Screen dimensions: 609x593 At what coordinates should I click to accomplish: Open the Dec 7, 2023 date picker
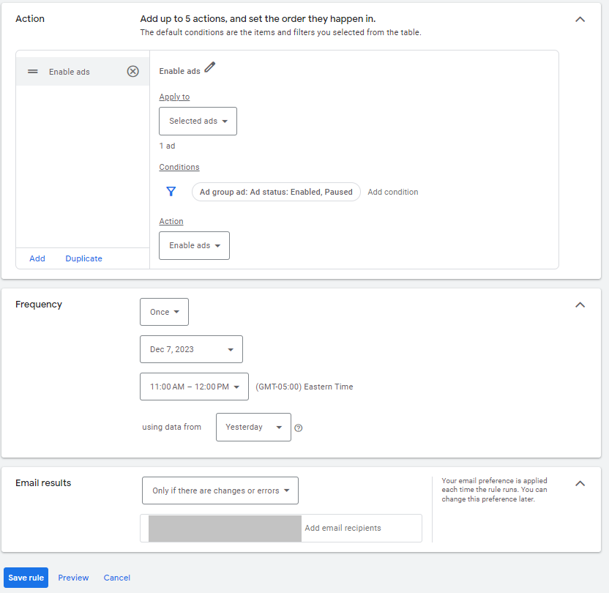(191, 349)
